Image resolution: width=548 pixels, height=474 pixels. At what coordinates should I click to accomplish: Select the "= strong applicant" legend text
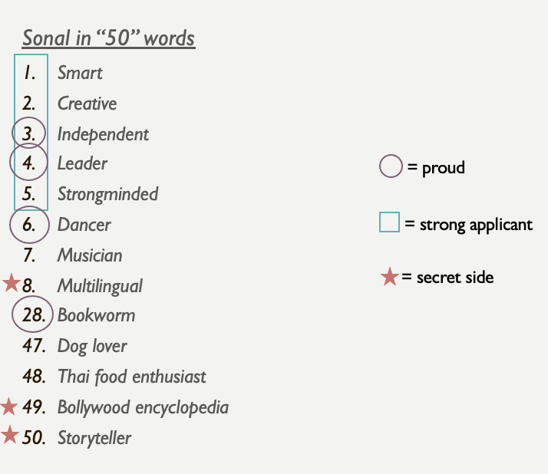(468, 225)
